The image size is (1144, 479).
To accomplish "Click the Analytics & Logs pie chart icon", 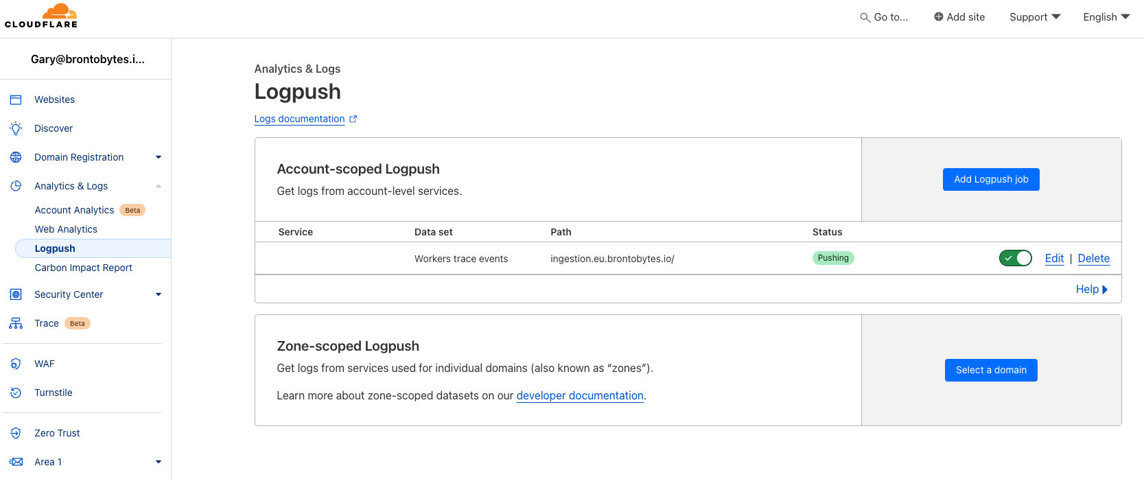I will pos(16,186).
